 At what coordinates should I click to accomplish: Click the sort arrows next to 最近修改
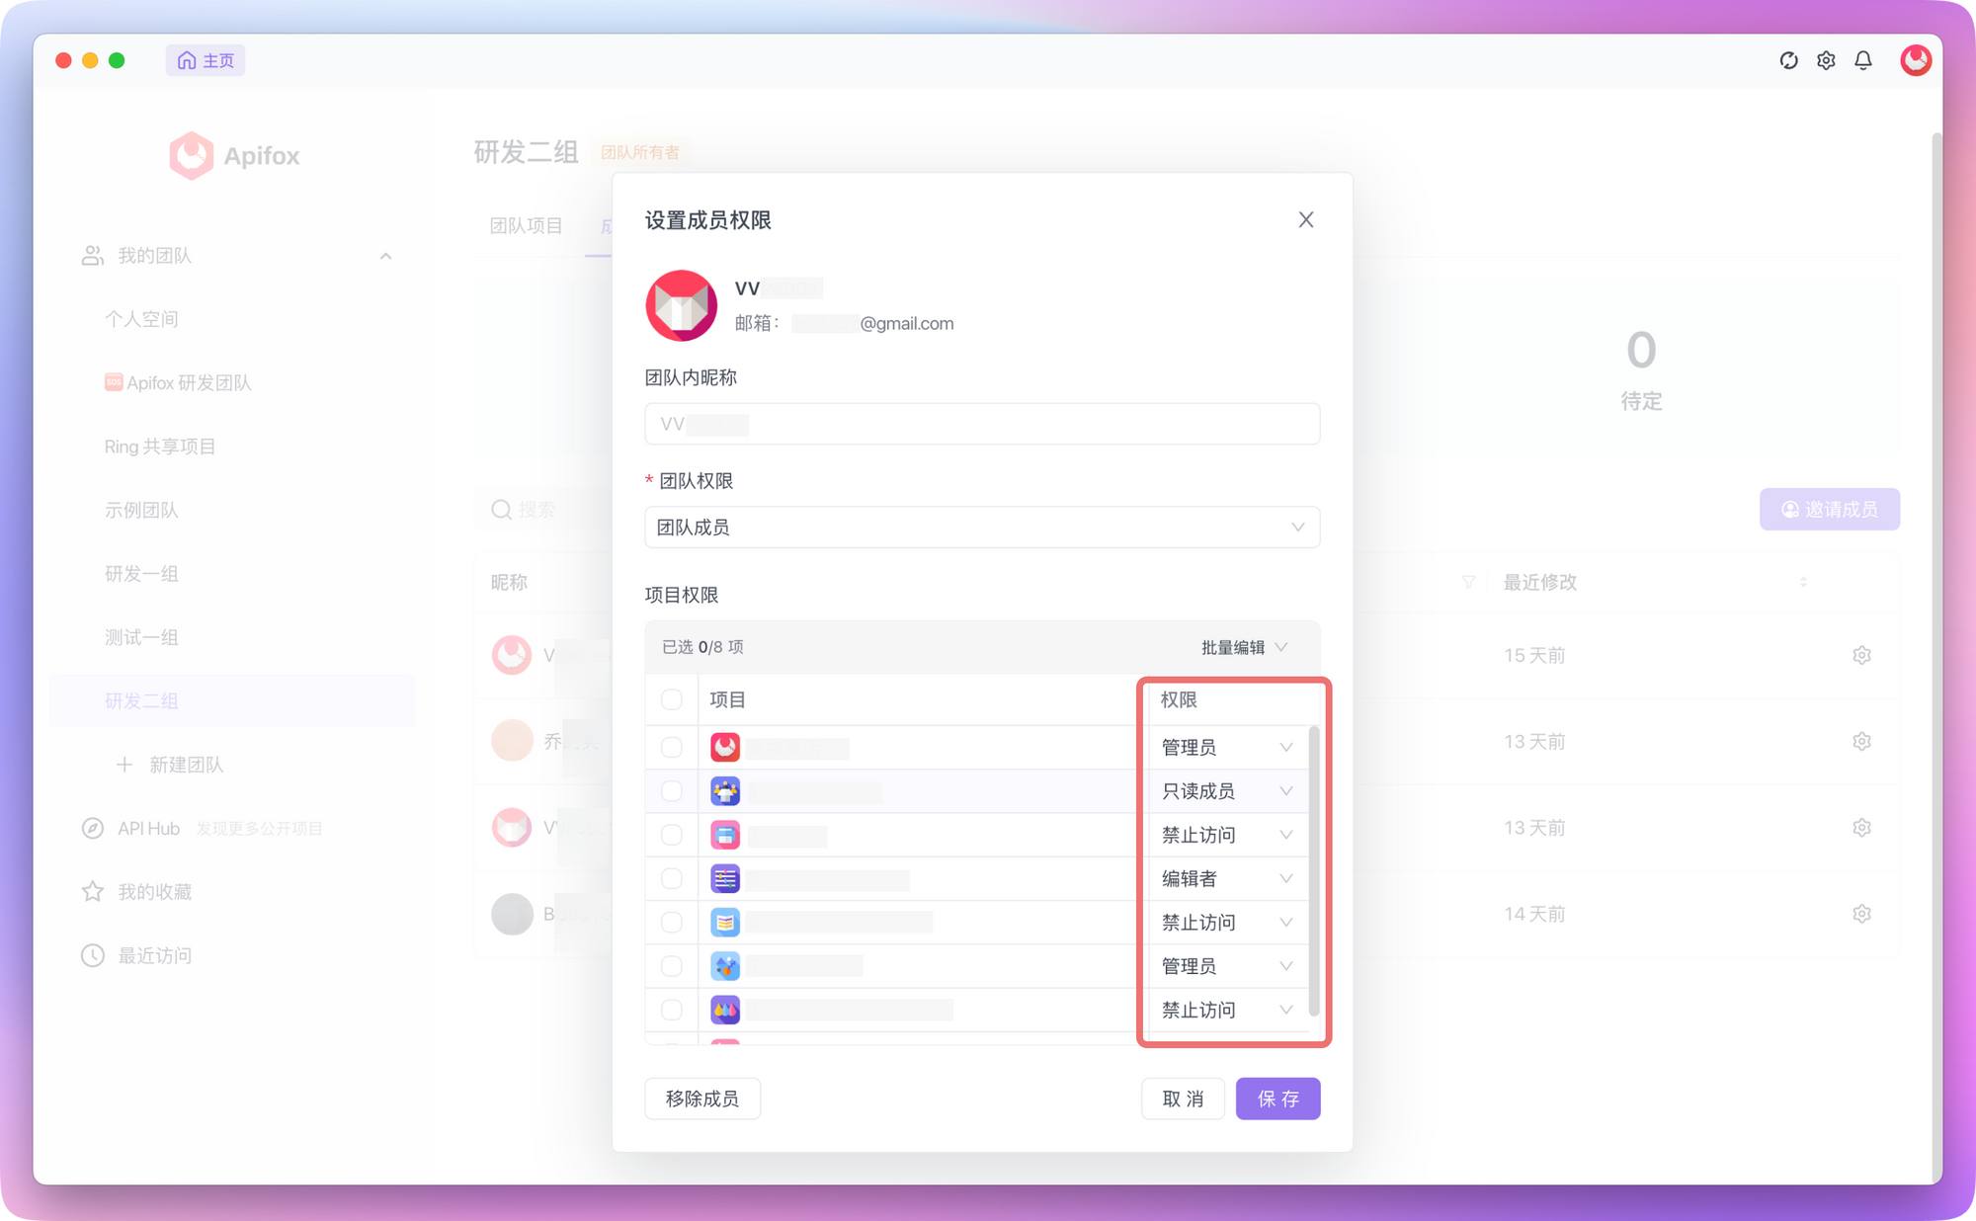click(x=1803, y=582)
